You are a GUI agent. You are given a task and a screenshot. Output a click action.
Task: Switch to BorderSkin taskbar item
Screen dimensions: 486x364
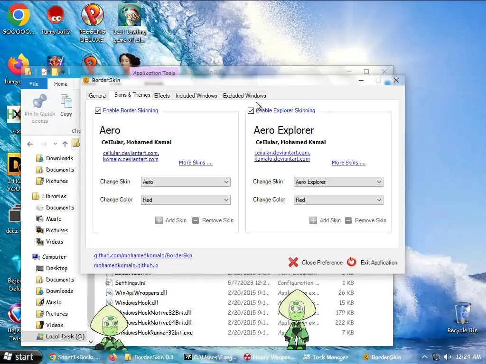pyautogui.click(x=382, y=357)
